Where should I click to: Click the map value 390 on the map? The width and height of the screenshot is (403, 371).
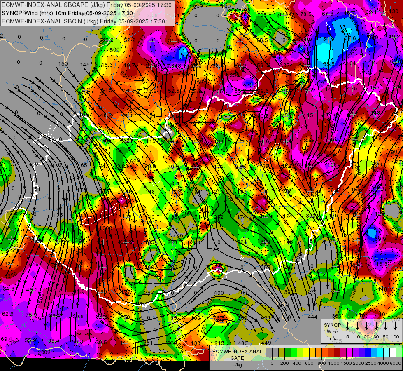click(311, 216)
